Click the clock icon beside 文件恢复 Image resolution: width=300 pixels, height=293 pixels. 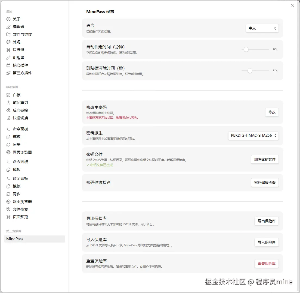point(8,209)
